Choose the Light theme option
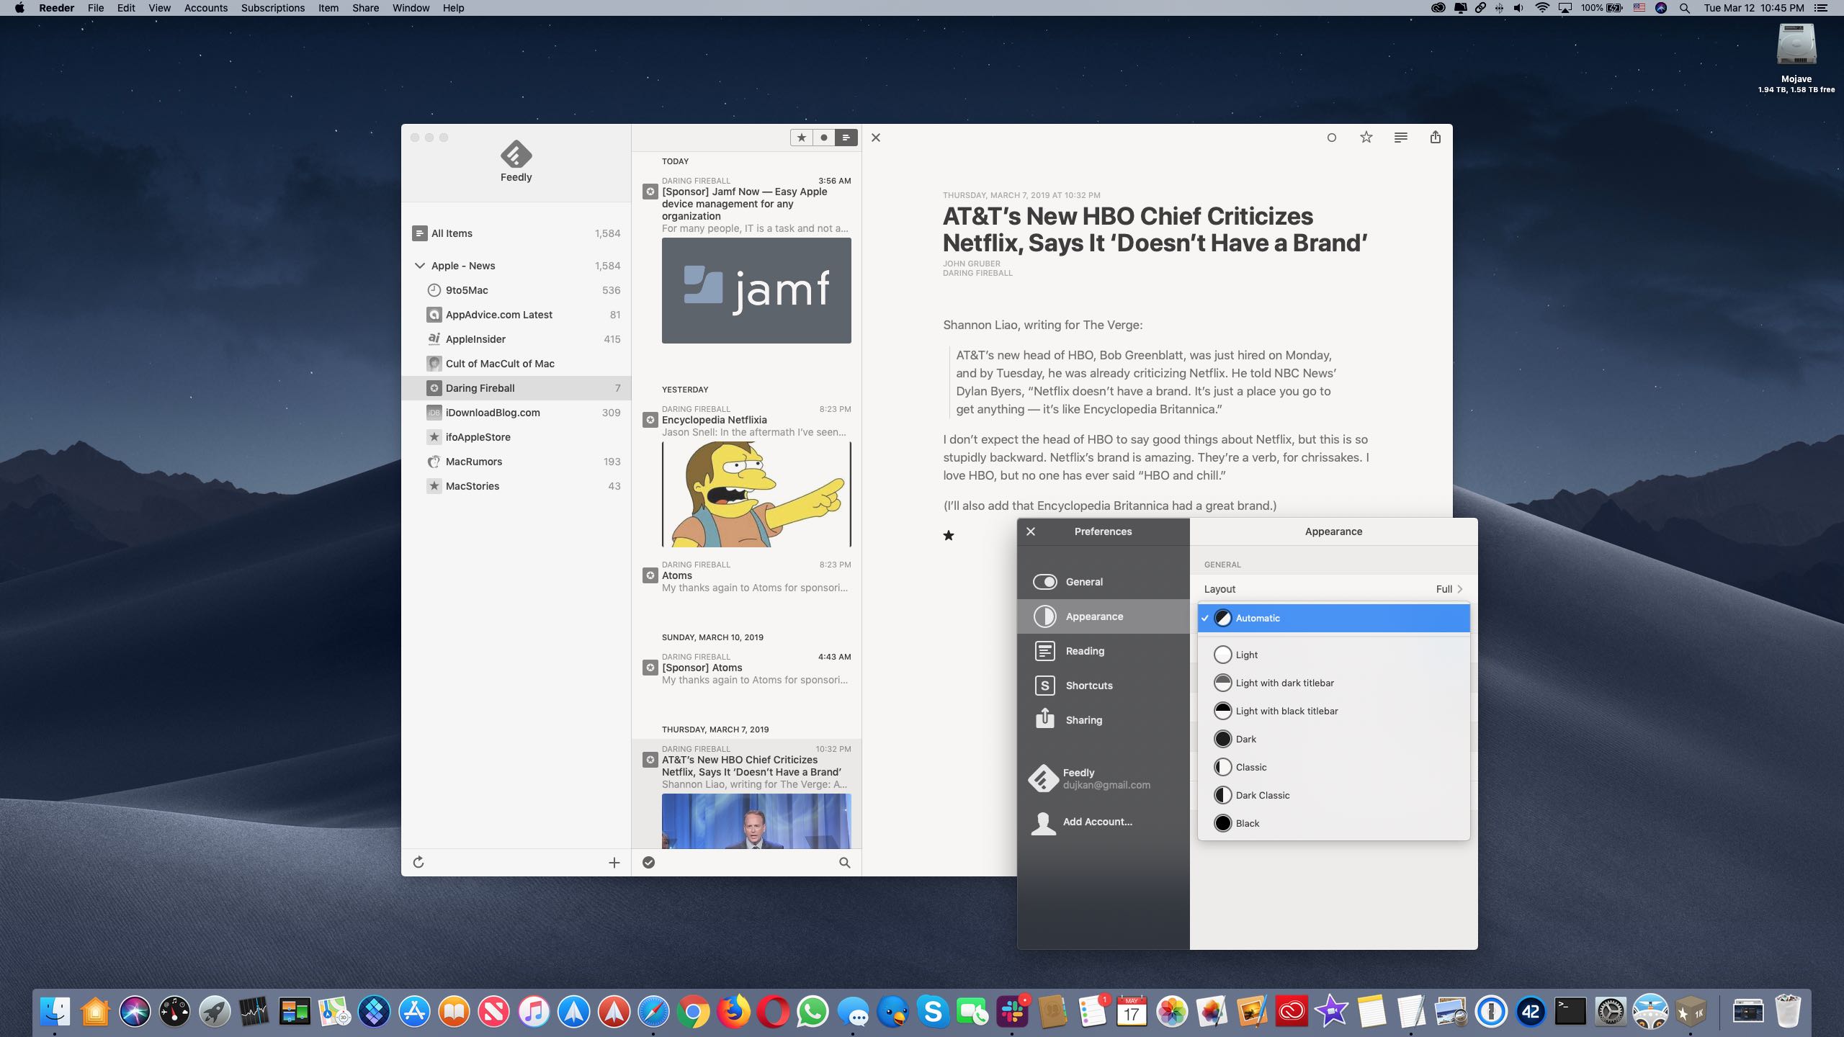 pos(1333,655)
